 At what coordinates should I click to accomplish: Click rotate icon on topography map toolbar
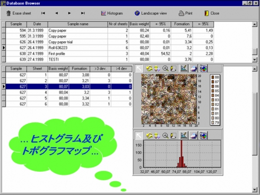[x=150, y=68]
